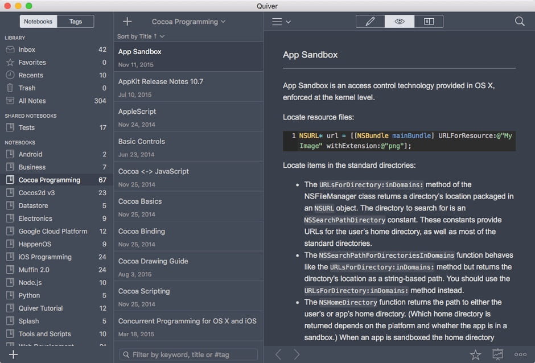
Task: Activate preview mode via the eye icon
Action: click(x=400, y=21)
